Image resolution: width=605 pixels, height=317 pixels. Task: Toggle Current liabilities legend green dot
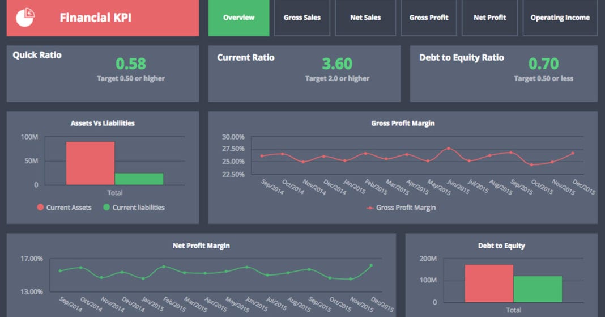click(106, 208)
